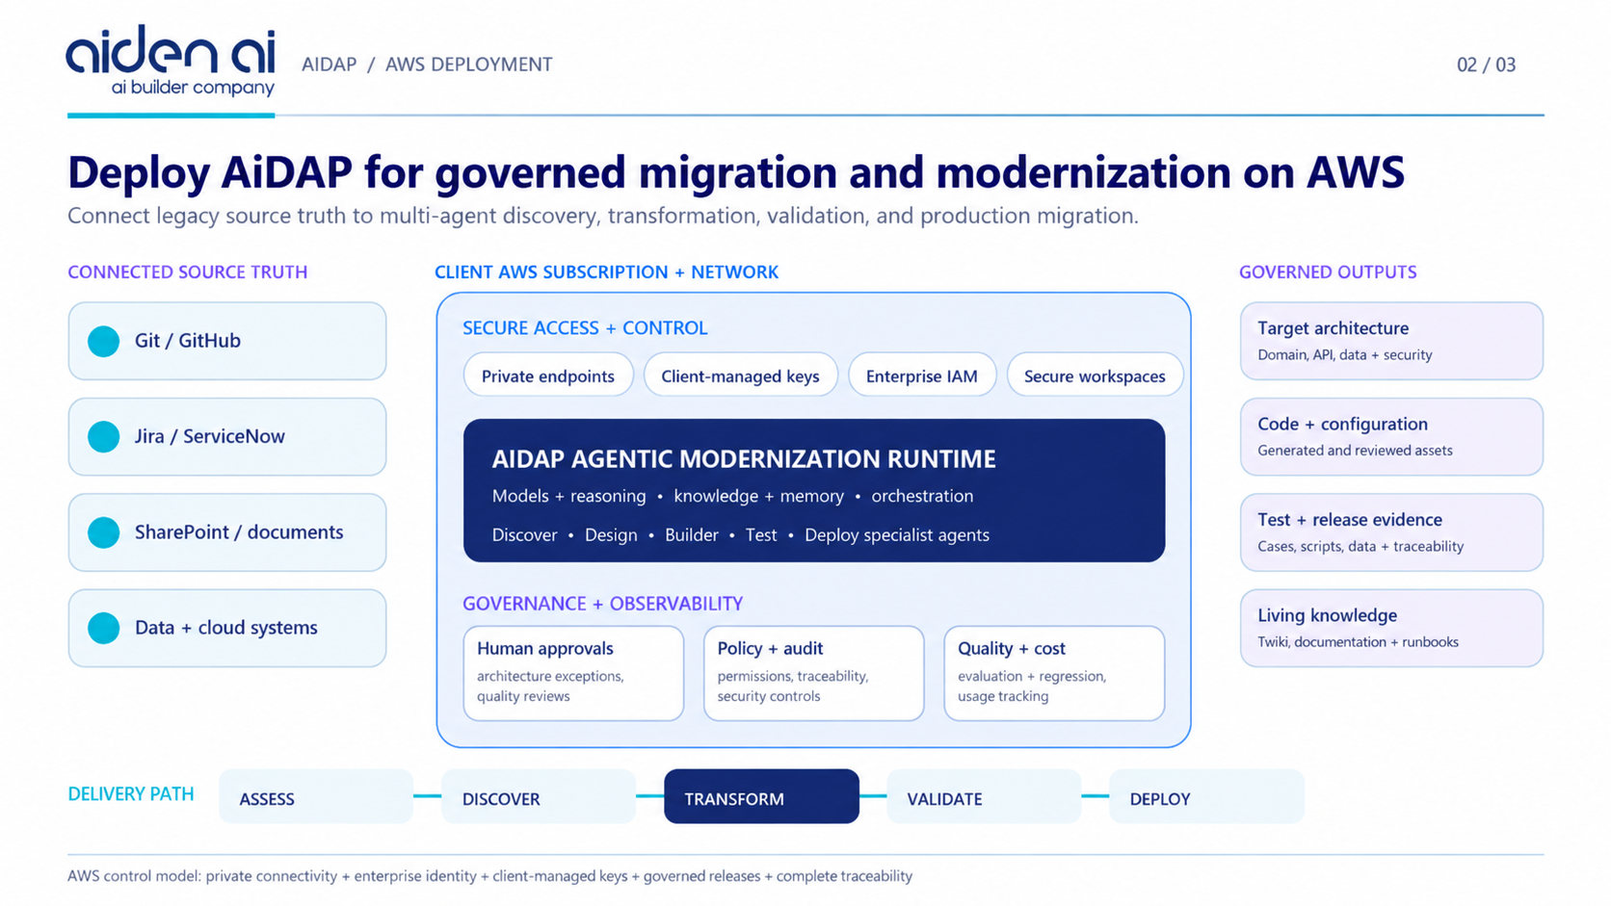Click the 'AWS control model' footer text
This screenshot has height=906, width=1611.
(x=489, y=876)
